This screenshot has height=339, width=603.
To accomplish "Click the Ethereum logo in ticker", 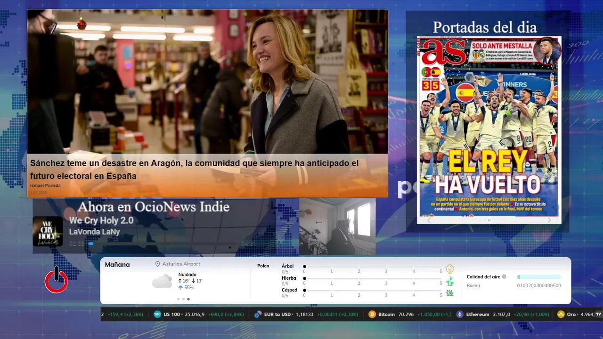I will tap(460, 314).
